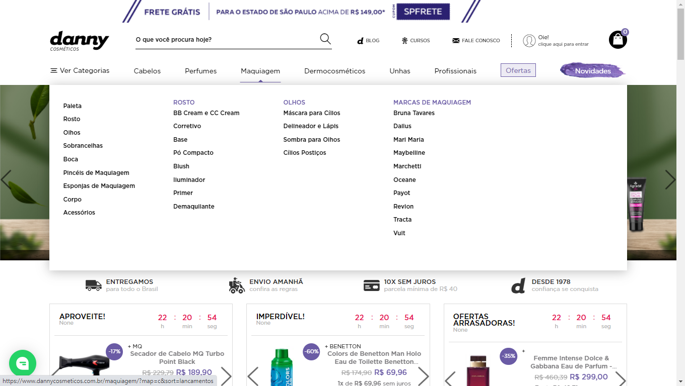This screenshot has height=386, width=685.
Task: Select Acessórios in makeup submenu
Action: point(79,213)
